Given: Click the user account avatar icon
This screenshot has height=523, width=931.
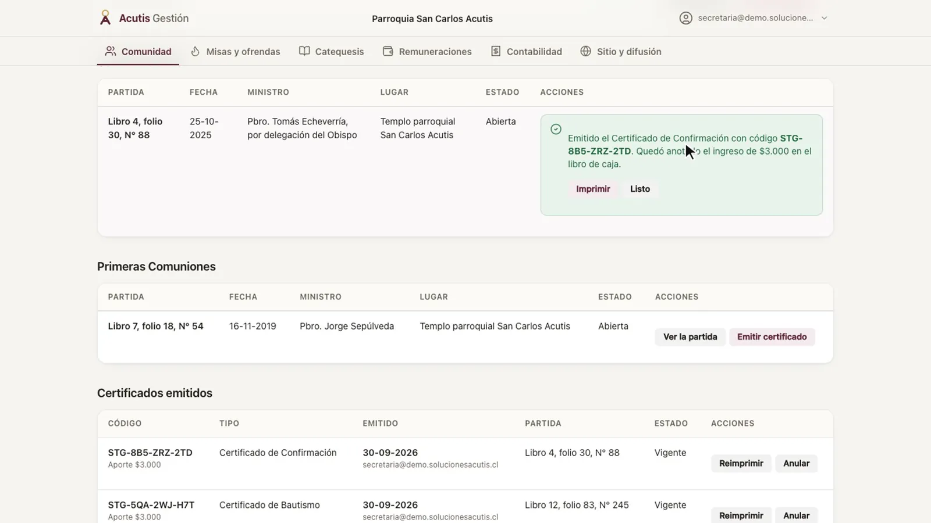Looking at the screenshot, I should (x=686, y=18).
